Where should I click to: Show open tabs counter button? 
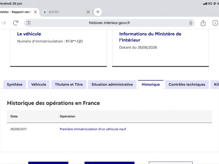215,23
